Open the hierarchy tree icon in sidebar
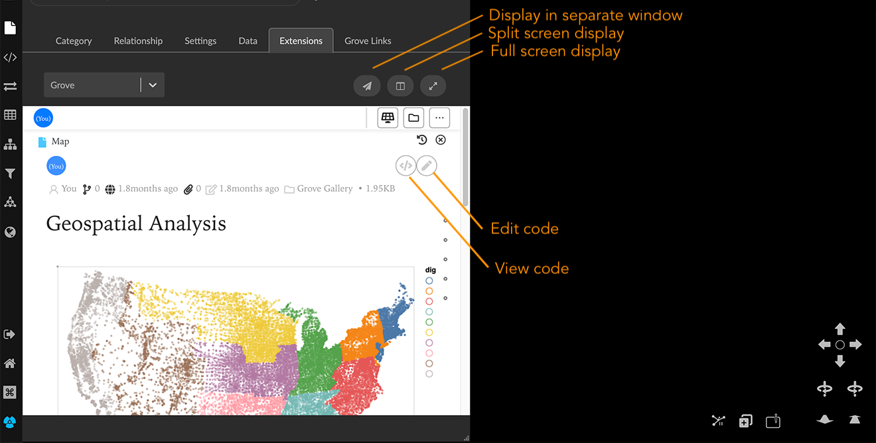876x443 pixels. (10, 145)
